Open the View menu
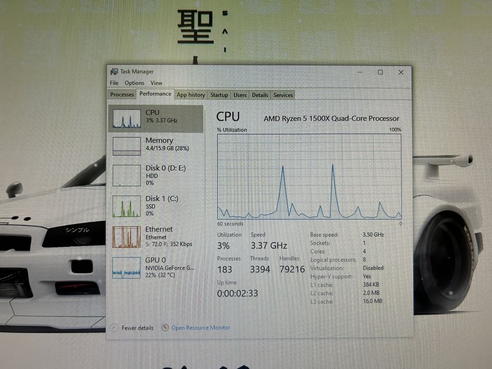This screenshot has width=492, height=369. pos(156,83)
